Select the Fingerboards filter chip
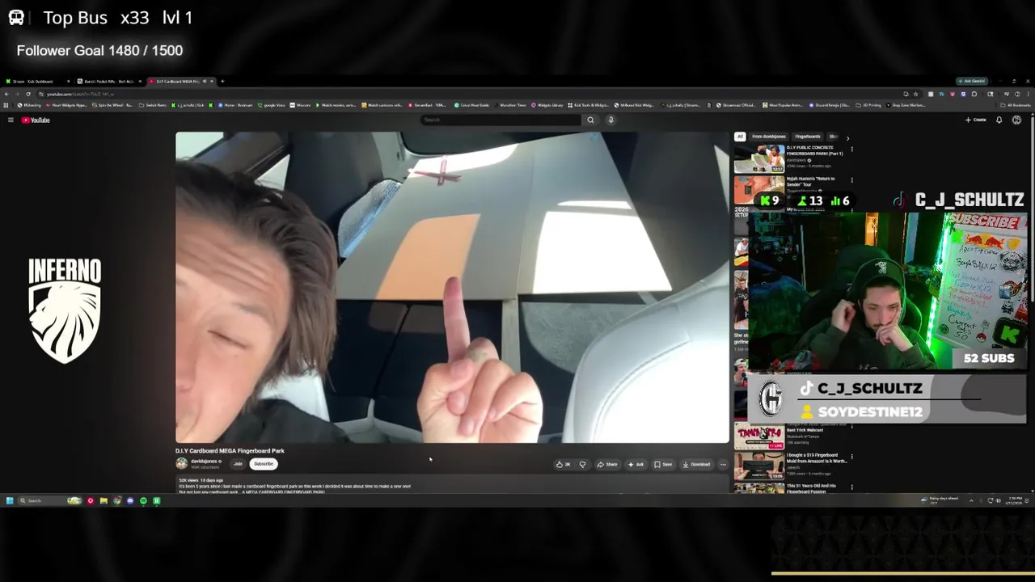Image resolution: width=1035 pixels, height=582 pixels. click(x=807, y=137)
